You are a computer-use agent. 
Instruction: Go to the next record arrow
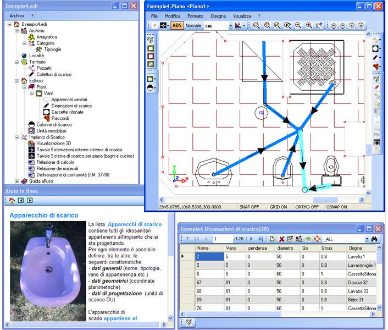(251, 239)
